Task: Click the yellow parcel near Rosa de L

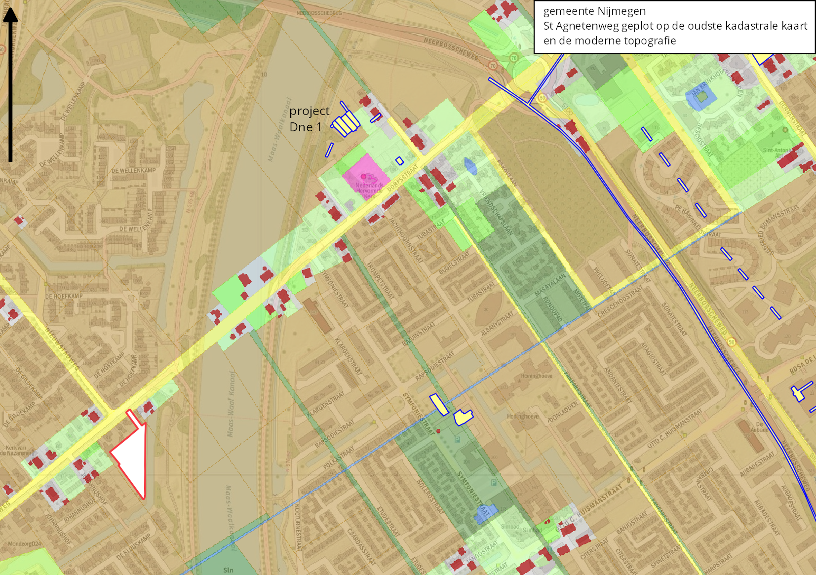Action: 801,391
